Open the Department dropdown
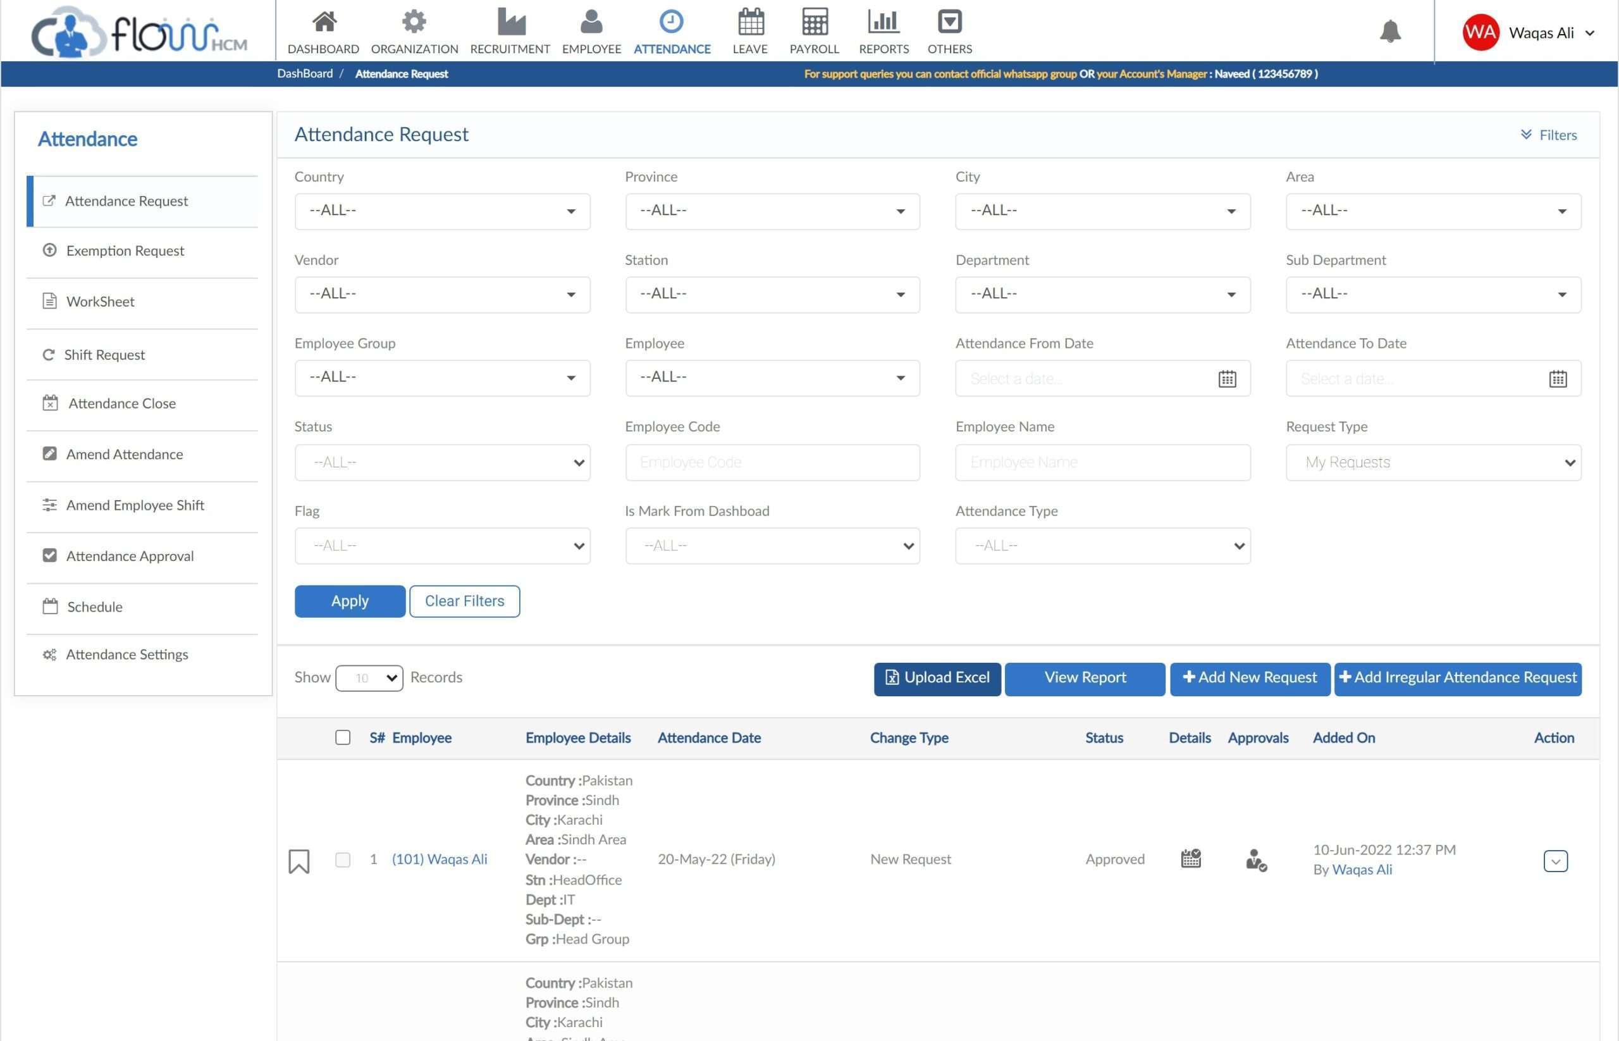The height and width of the screenshot is (1041, 1619). [x=1102, y=294]
